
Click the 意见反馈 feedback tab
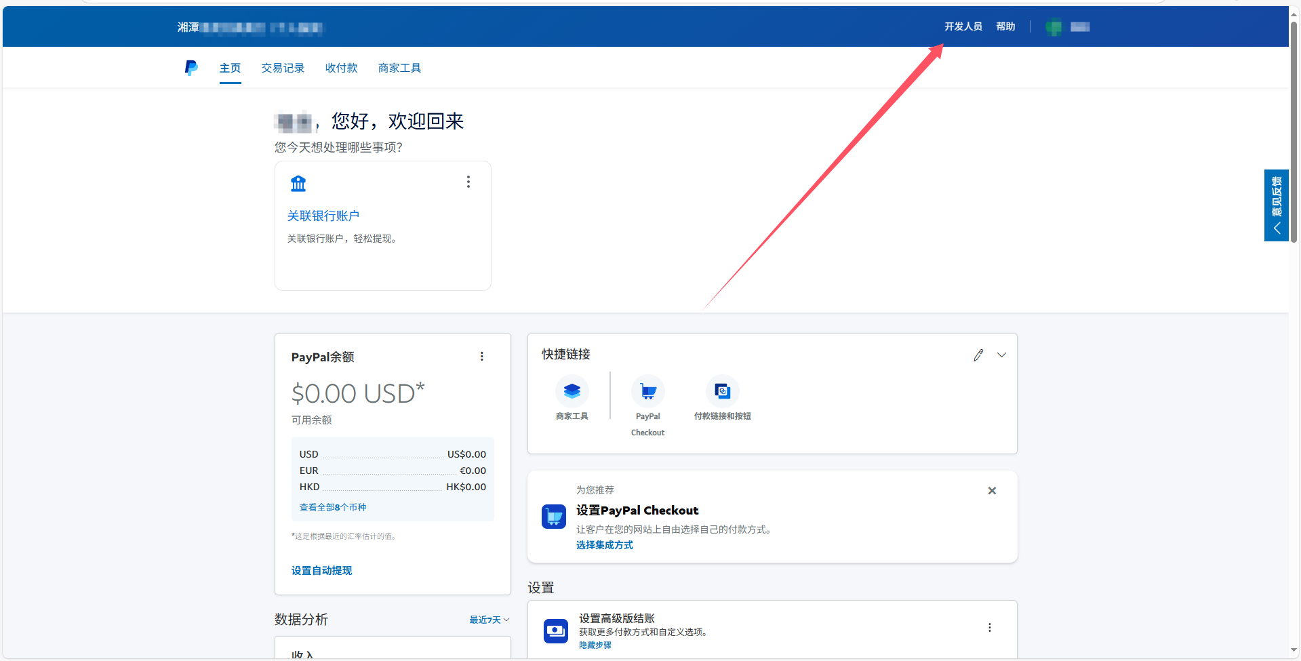coord(1277,199)
